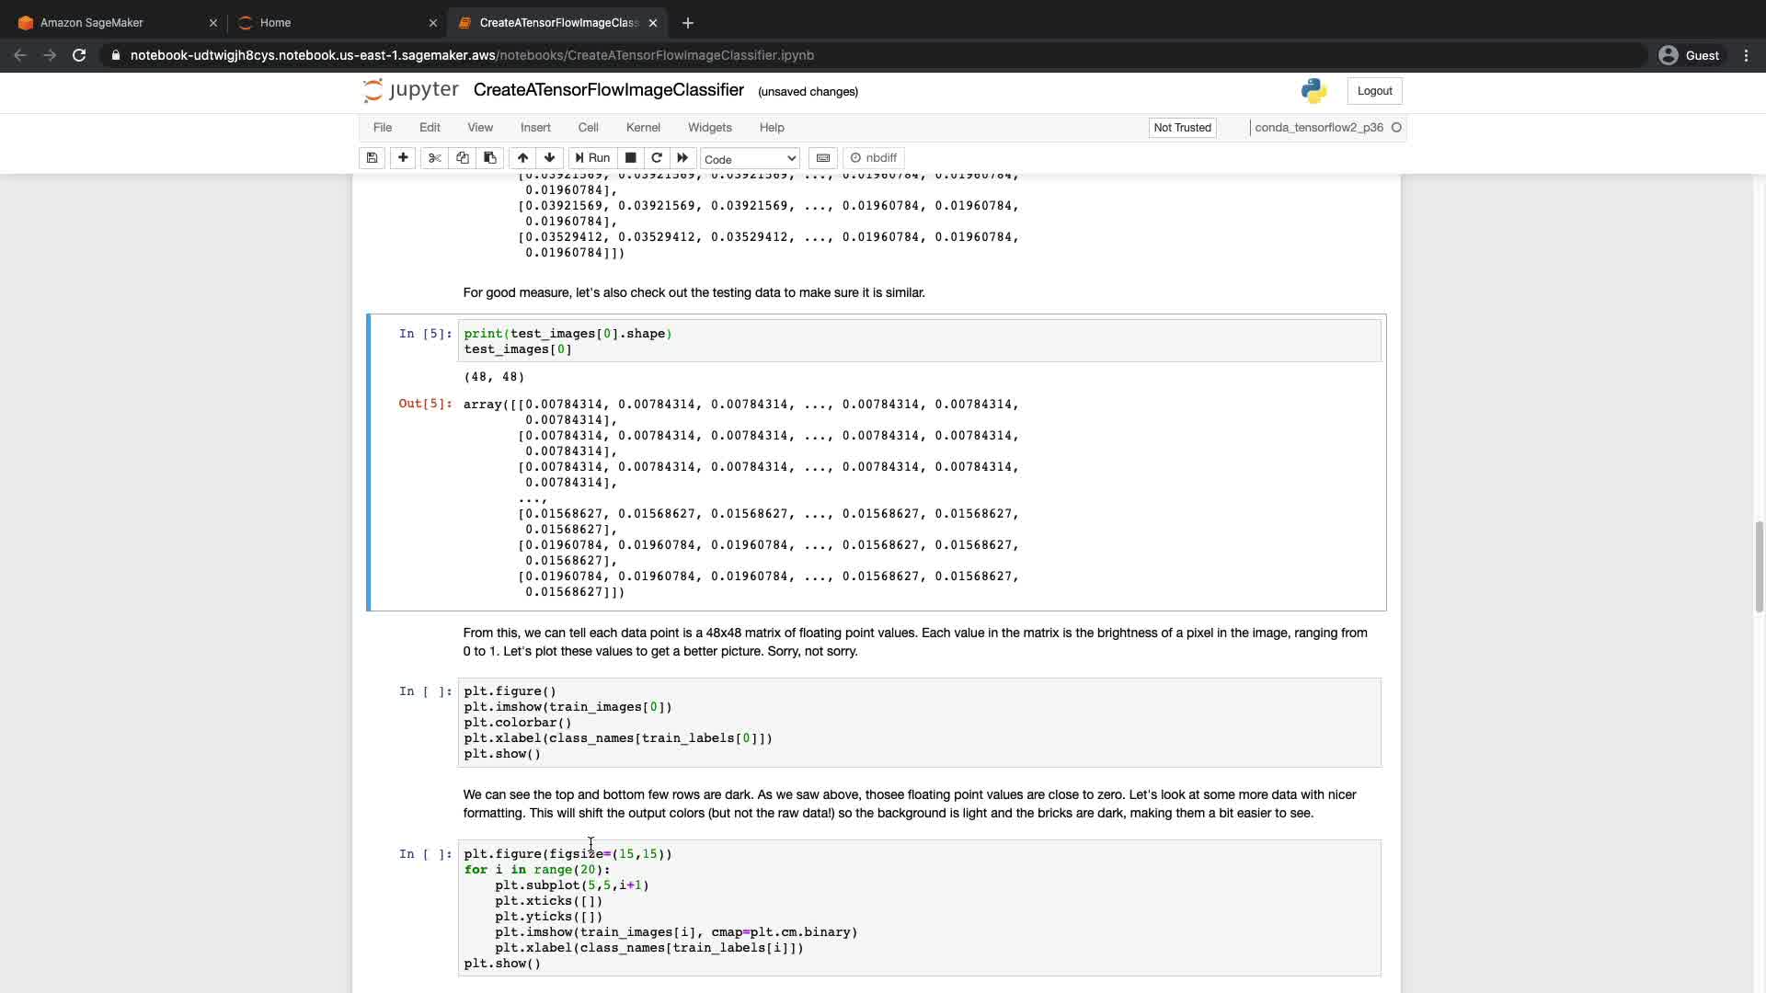1766x993 pixels.
Task: Move selected cell down arrow
Action: point(550,158)
